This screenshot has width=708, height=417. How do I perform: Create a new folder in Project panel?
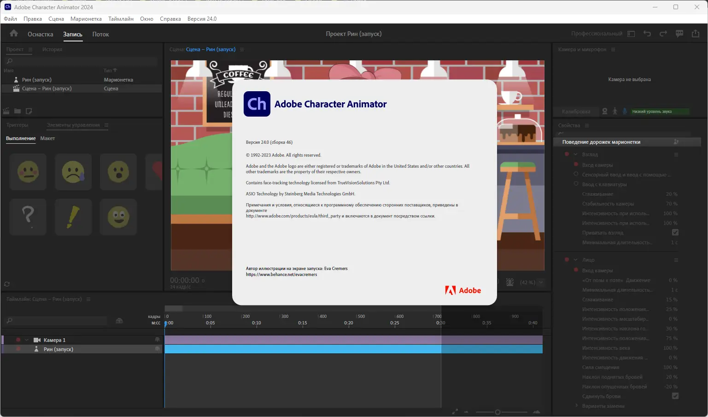pyautogui.click(x=18, y=111)
